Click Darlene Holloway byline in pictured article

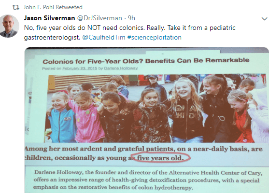pos(121,68)
